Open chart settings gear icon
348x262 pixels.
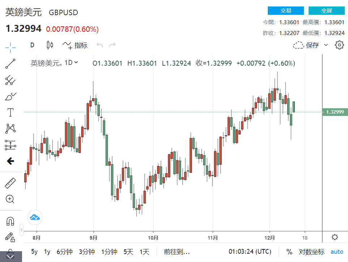tap(339, 45)
